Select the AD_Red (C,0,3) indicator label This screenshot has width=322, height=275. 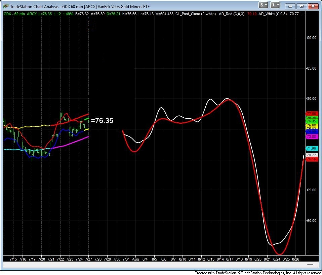pyautogui.click(x=232, y=14)
